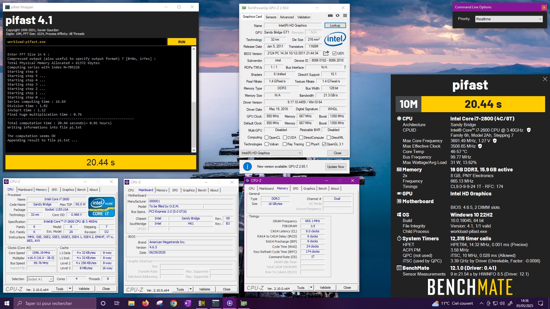Open the Socket #1 selection dropdown in CPU-Z
This screenshot has height=309, width=550.
click(40, 279)
